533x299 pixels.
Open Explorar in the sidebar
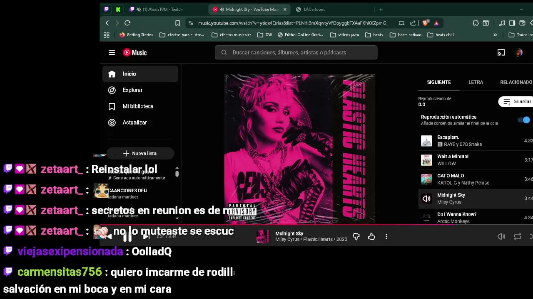coord(140,90)
